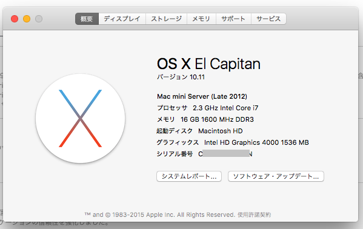Click the シリアル番号 label

click(175, 154)
